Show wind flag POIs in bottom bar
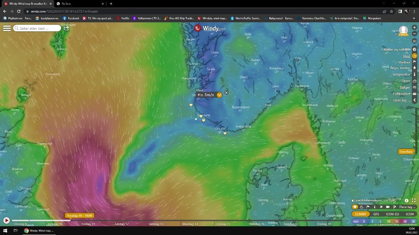The width and height of the screenshot is (419, 235). [368, 207]
